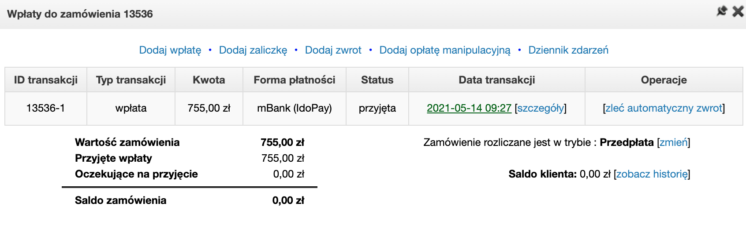Image resolution: width=746 pixels, height=225 pixels.
Task: Select the transaction ID cell 13536-1
Action: coord(46,108)
